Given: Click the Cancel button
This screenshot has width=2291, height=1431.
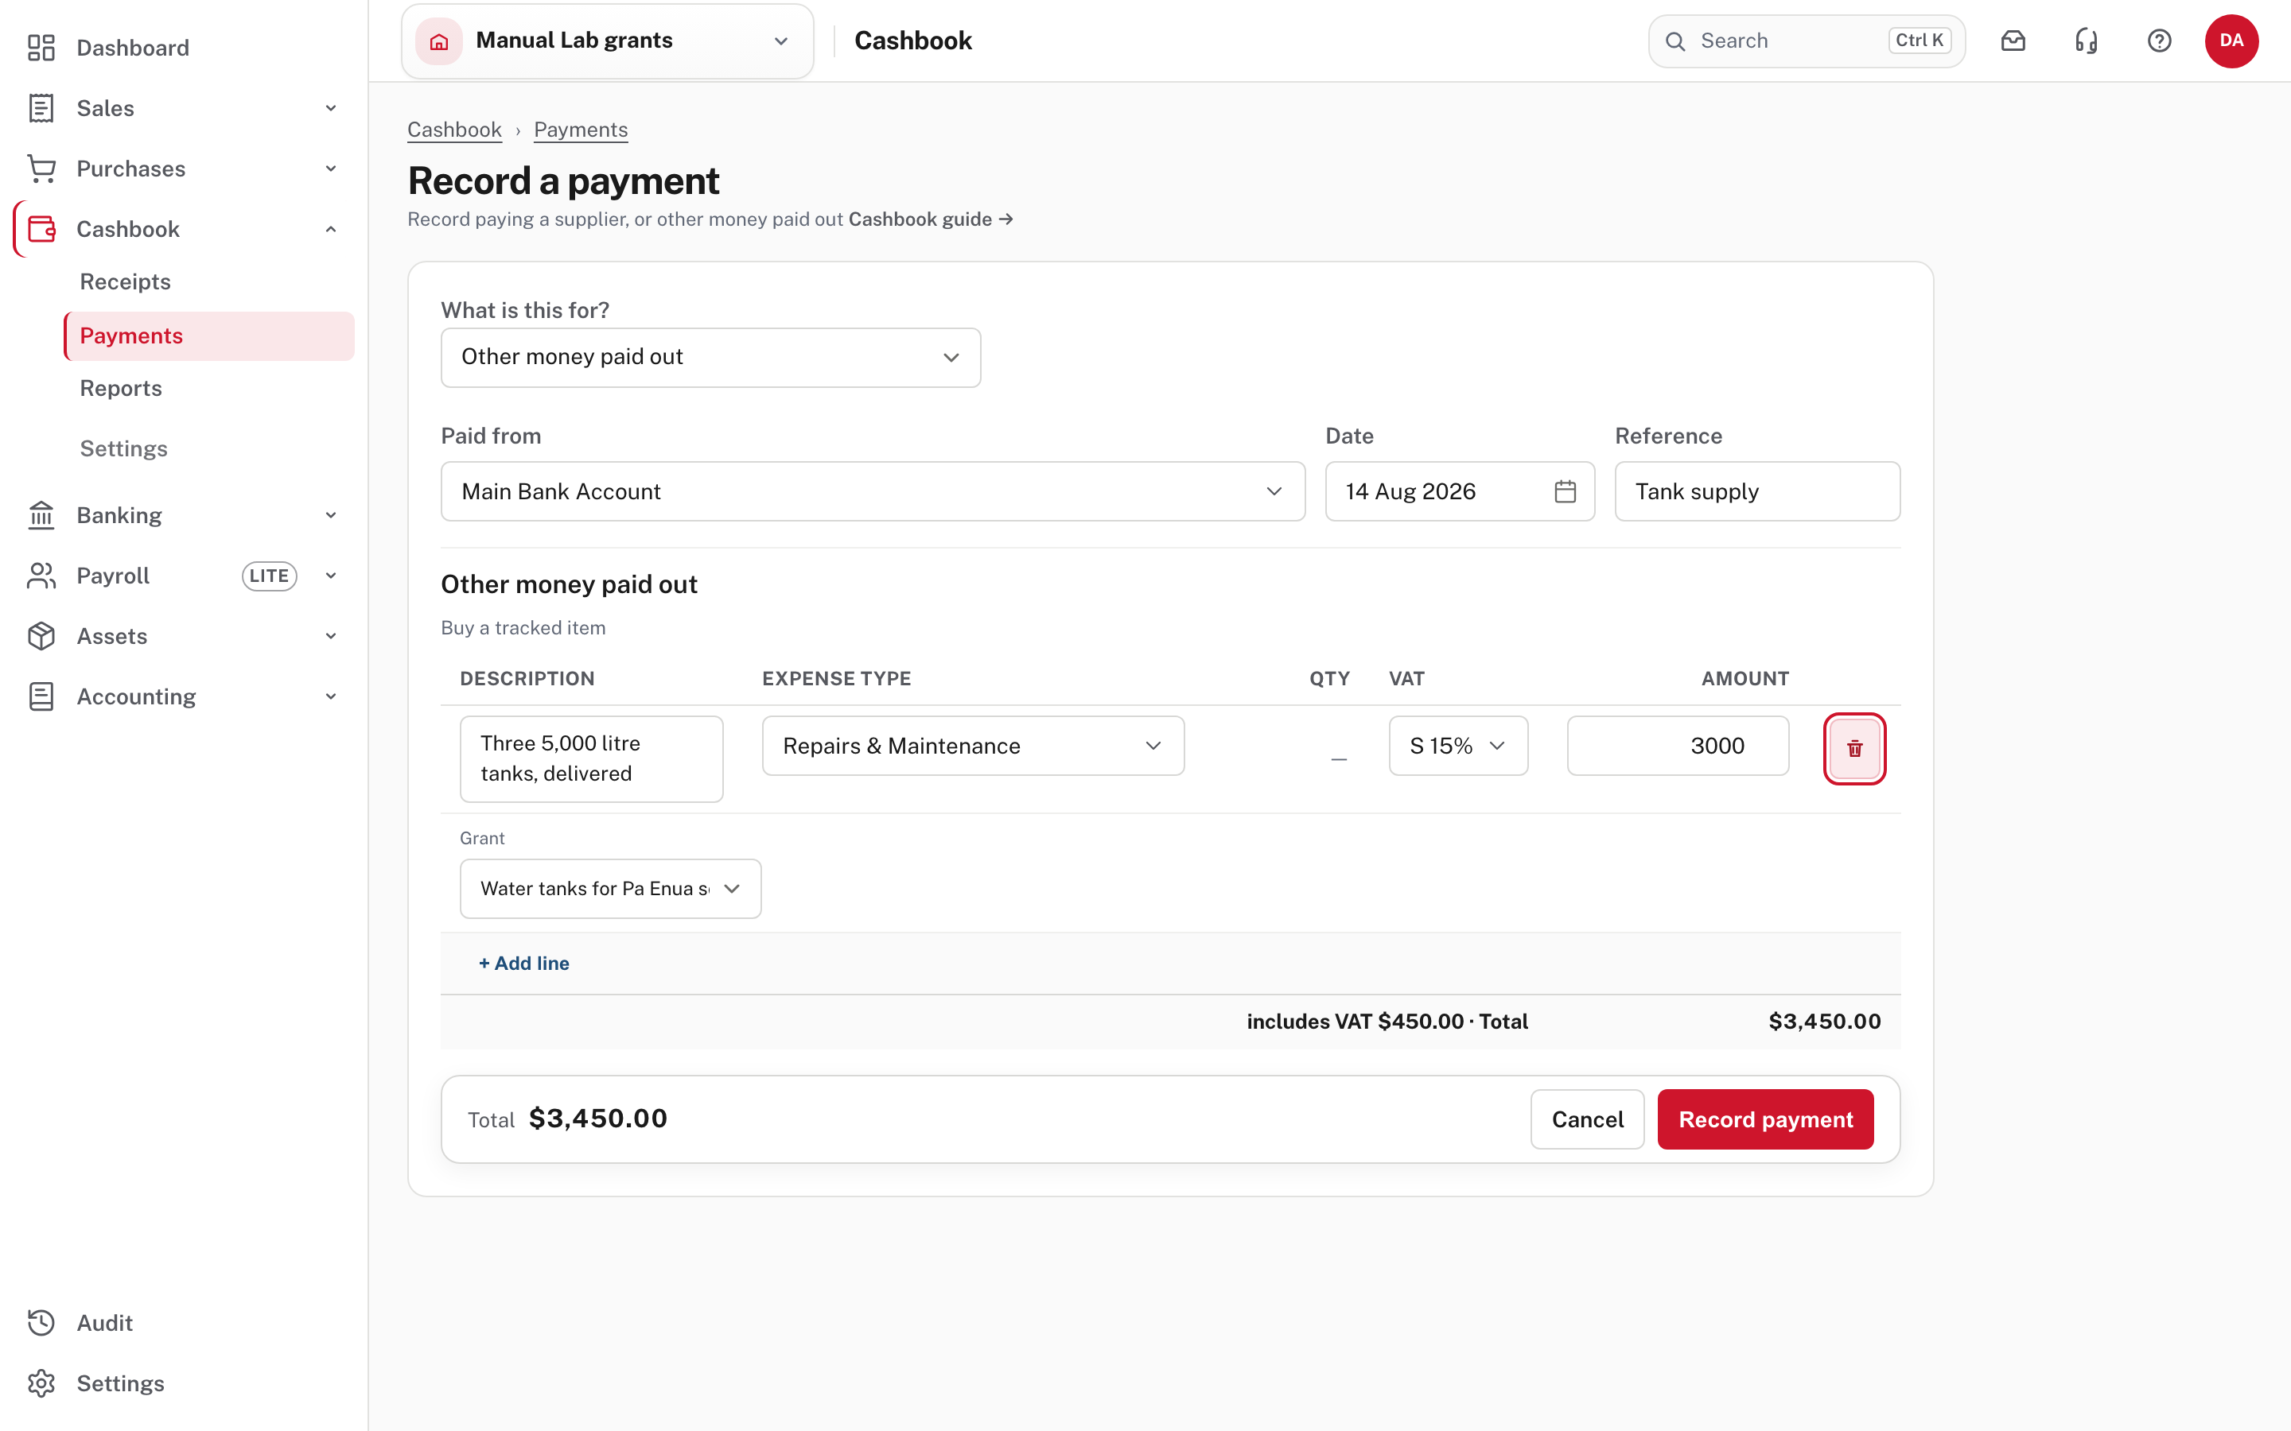Looking at the screenshot, I should [x=1588, y=1119].
